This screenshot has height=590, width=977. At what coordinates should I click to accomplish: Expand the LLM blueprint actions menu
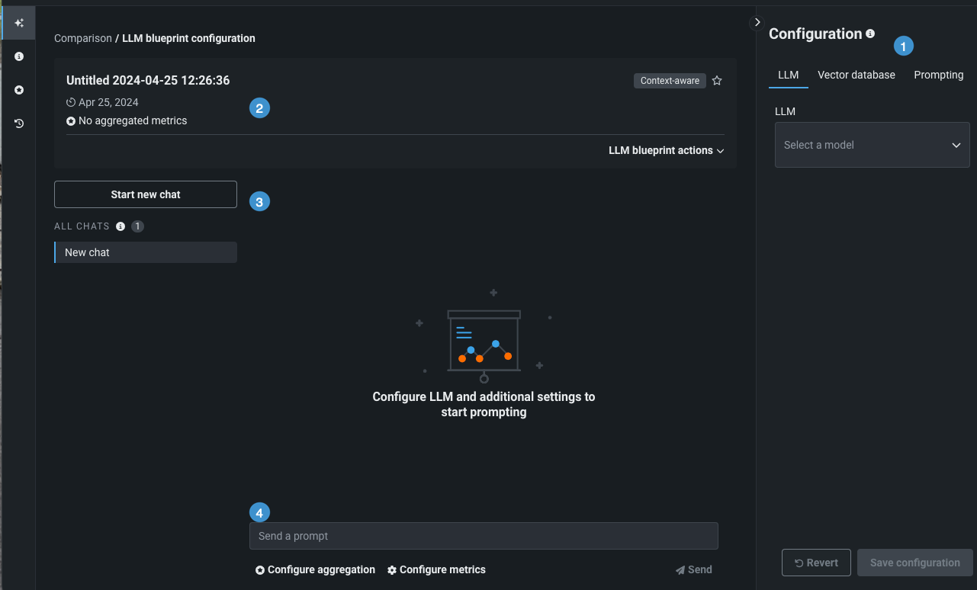[x=666, y=151]
